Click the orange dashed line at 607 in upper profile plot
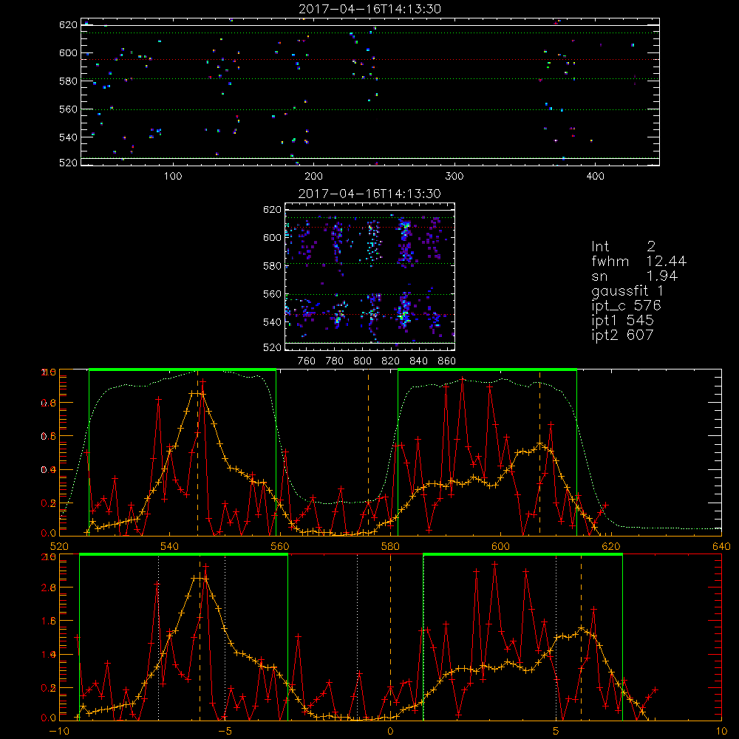The width and height of the screenshot is (739, 739). tap(539, 452)
